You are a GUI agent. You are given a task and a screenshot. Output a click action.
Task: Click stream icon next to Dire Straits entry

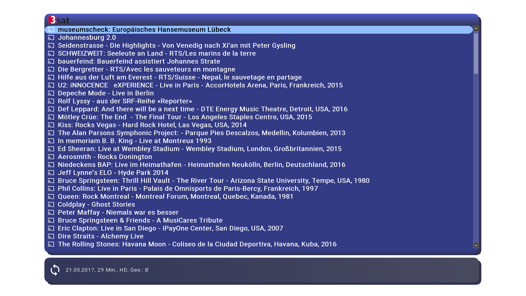point(51,236)
